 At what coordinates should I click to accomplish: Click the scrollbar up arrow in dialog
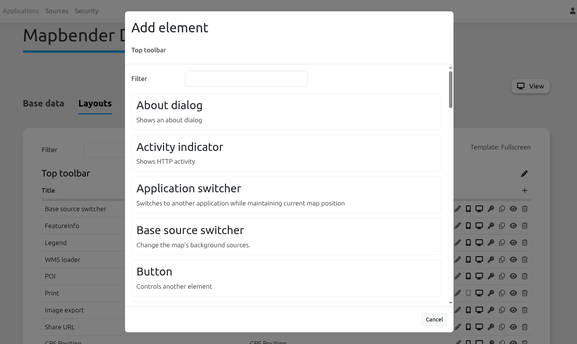[451, 68]
